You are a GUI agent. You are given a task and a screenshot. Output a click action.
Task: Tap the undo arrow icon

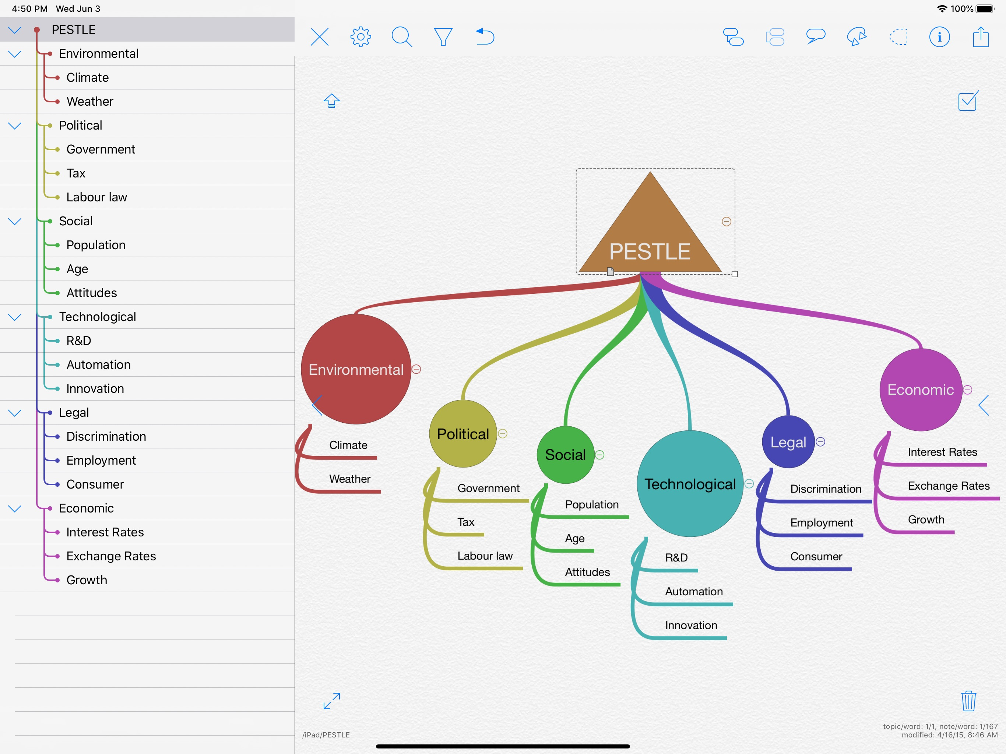coord(485,37)
